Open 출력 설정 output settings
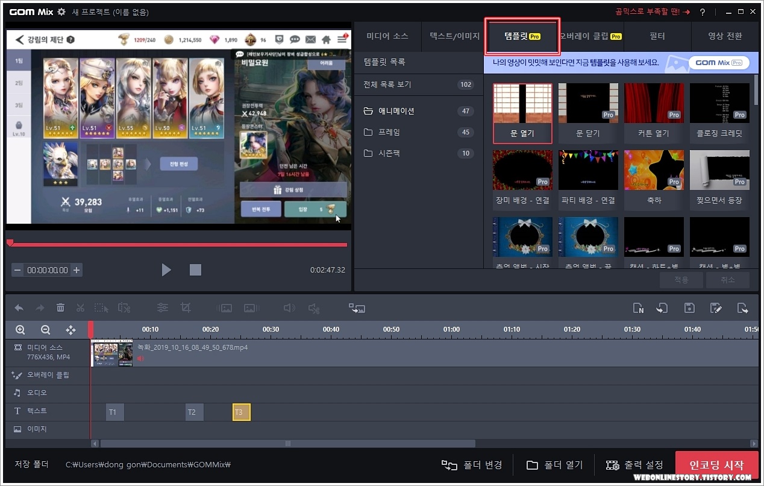 [634, 465]
